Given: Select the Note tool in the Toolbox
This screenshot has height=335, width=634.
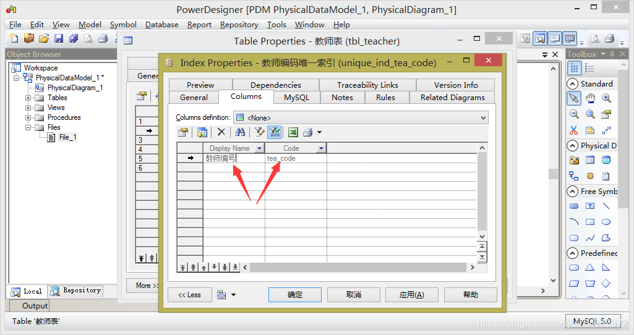Looking at the screenshot, I should coord(590,130).
